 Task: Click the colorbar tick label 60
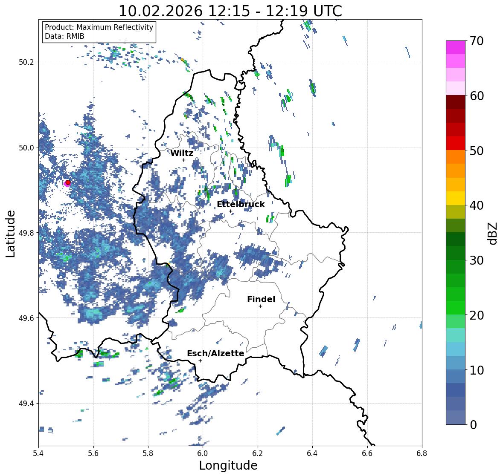pos(477,96)
